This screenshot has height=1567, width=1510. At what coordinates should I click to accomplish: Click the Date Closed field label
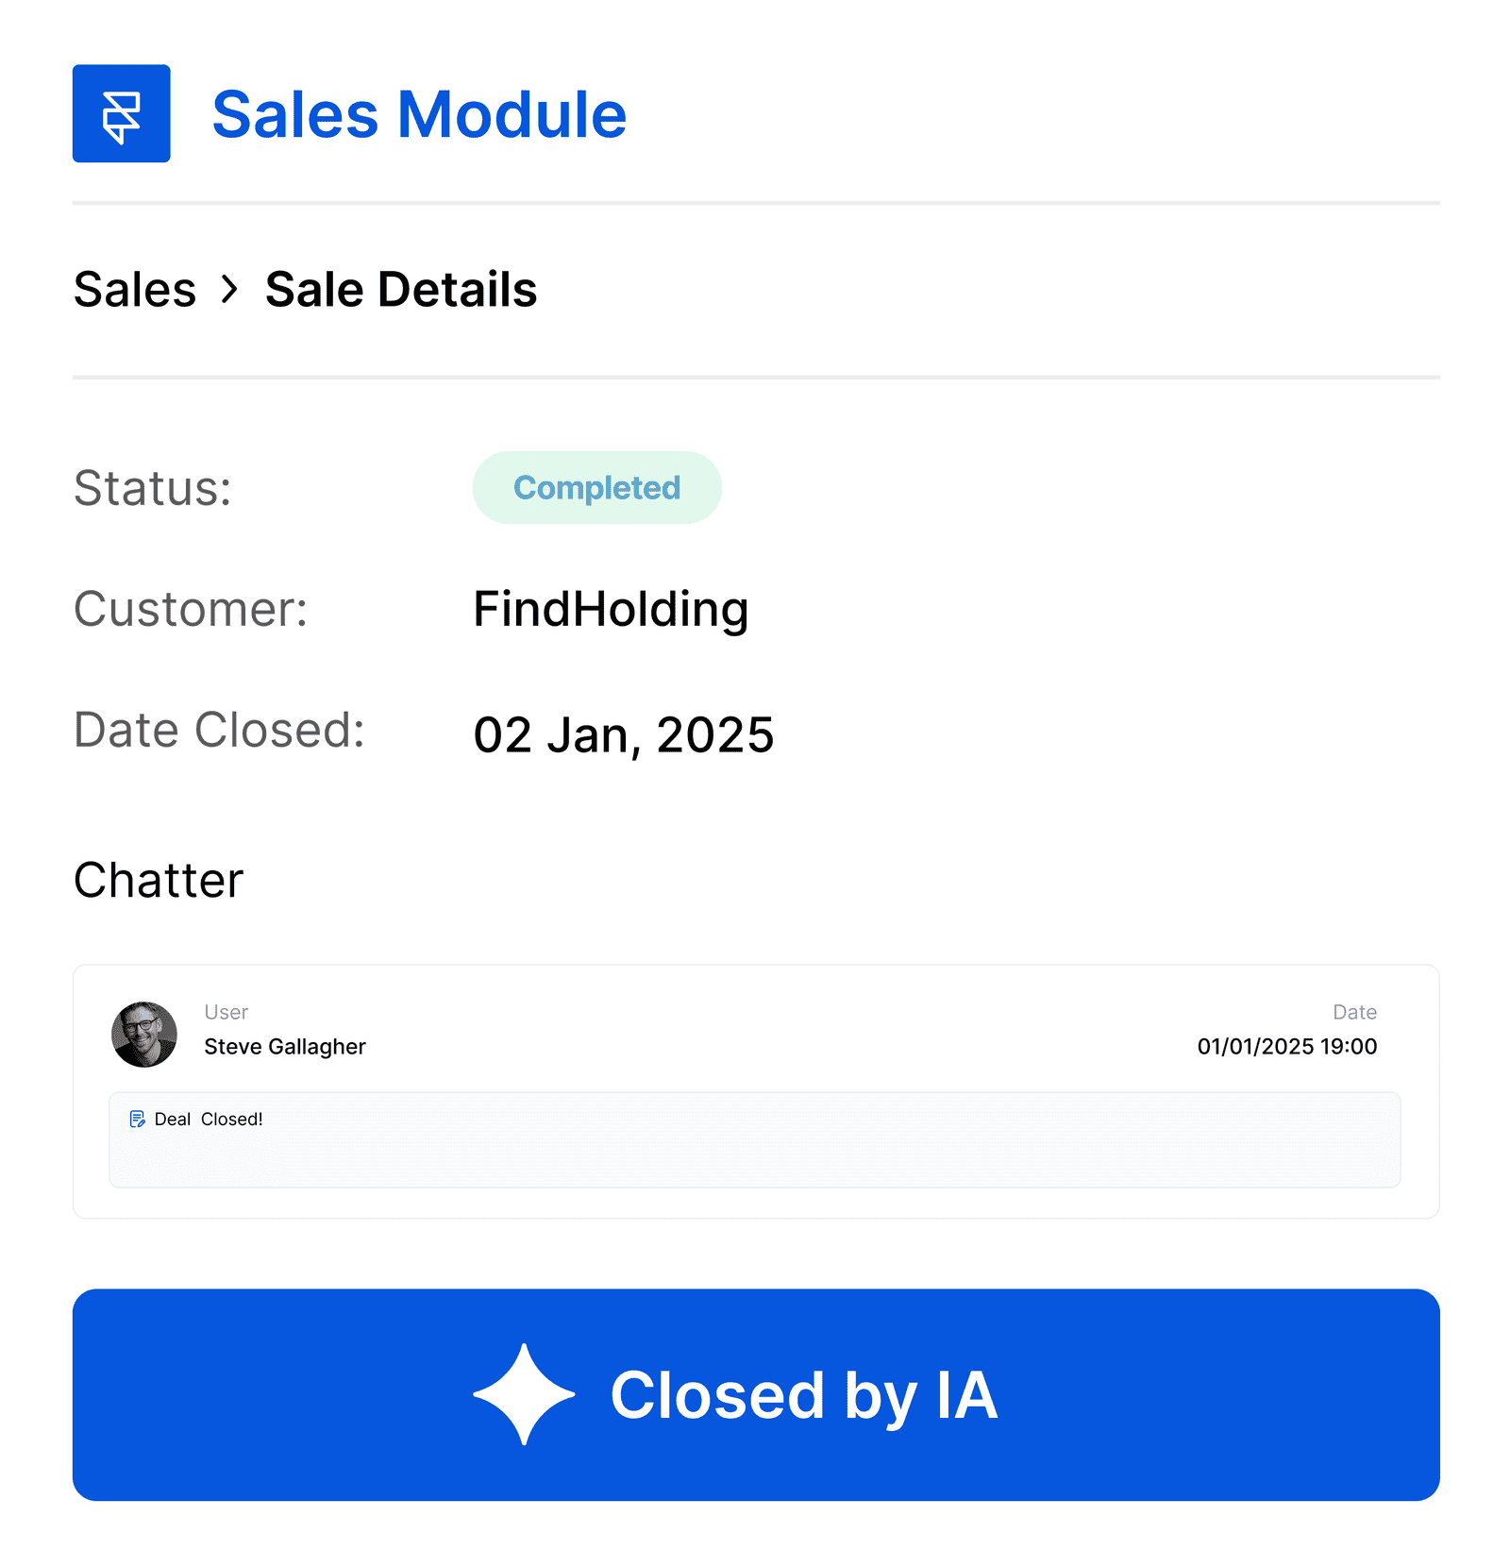(219, 730)
